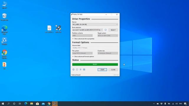Open Microsoft Store from taskbar
Image resolution: width=189 pixels, height=106 pixels.
(x=38, y=104)
